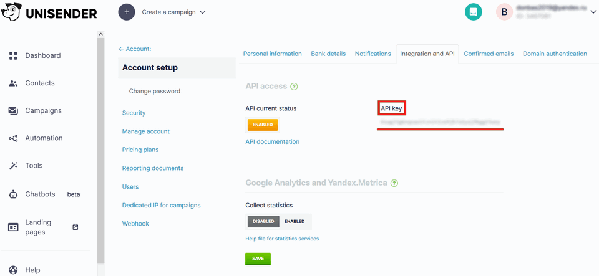Open the Webhook link
Screen dimensions: 599x276
[135, 224]
